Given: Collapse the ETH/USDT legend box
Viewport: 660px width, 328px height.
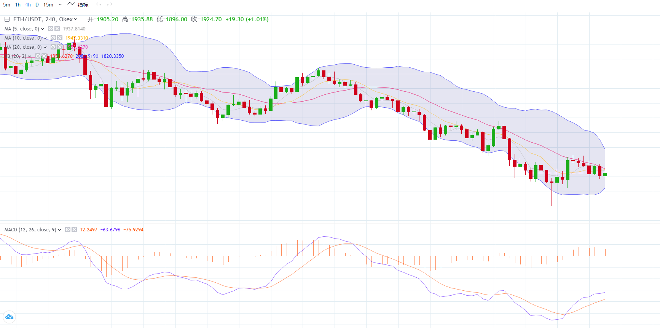Looking at the screenshot, I should pyautogui.click(x=7, y=19).
